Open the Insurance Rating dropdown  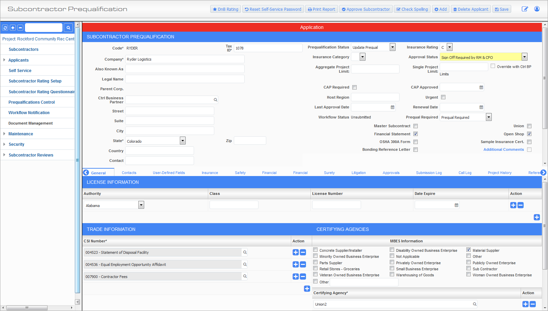coord(449,47)
